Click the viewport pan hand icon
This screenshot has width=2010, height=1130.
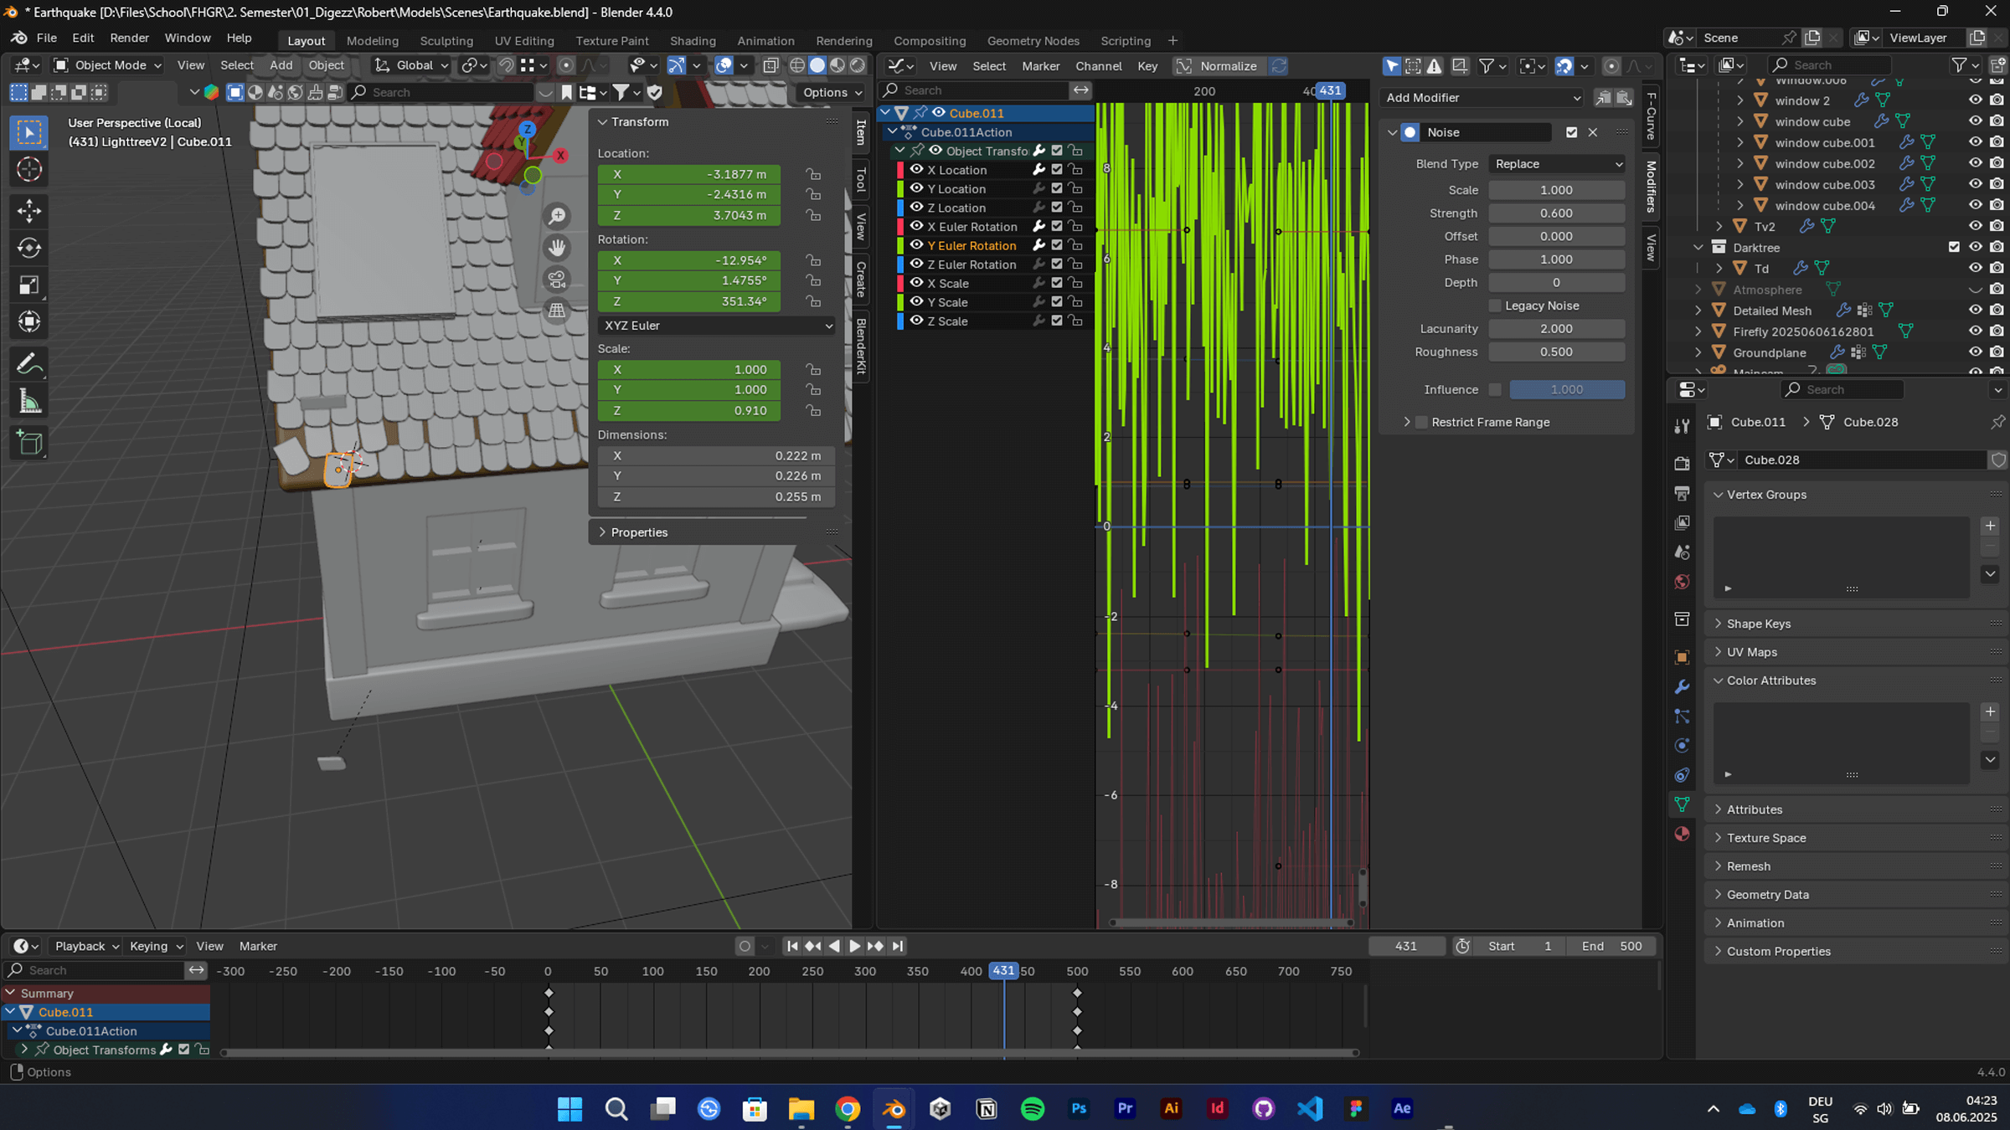pyautogui.click(x=557, y=248)
